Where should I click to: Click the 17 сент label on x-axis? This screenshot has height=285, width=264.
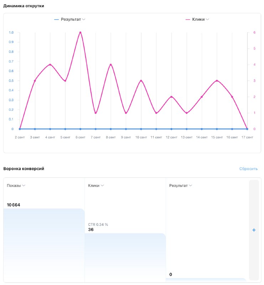247,137
